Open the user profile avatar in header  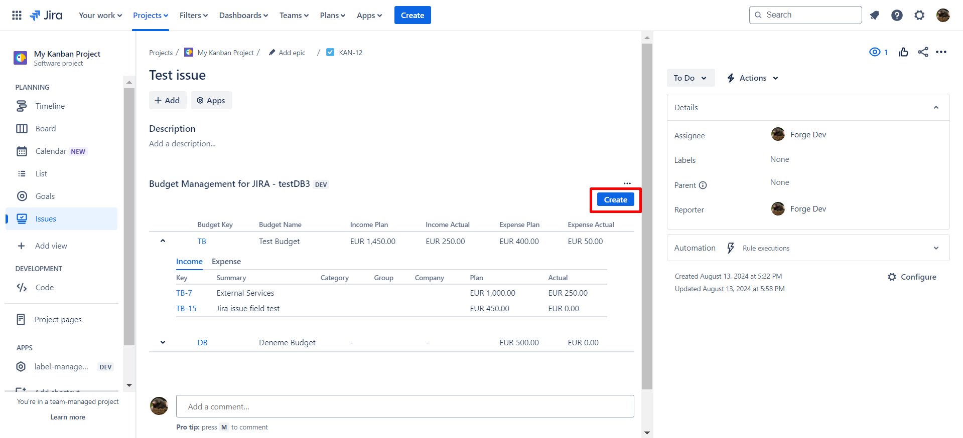click(x=943, y=15)
